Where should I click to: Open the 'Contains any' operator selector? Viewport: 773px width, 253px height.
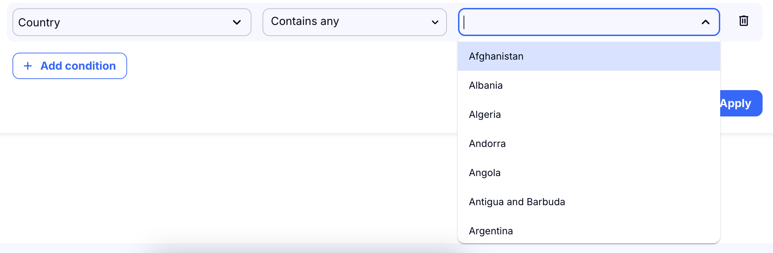coord(354,23)
